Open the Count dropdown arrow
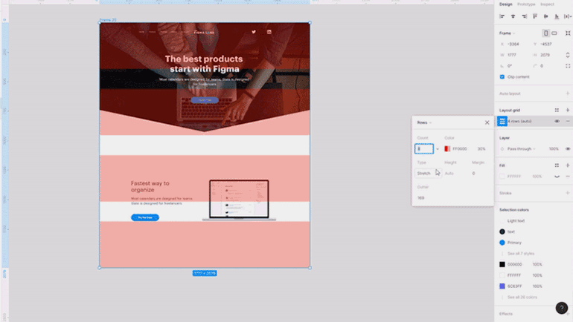 438,149
